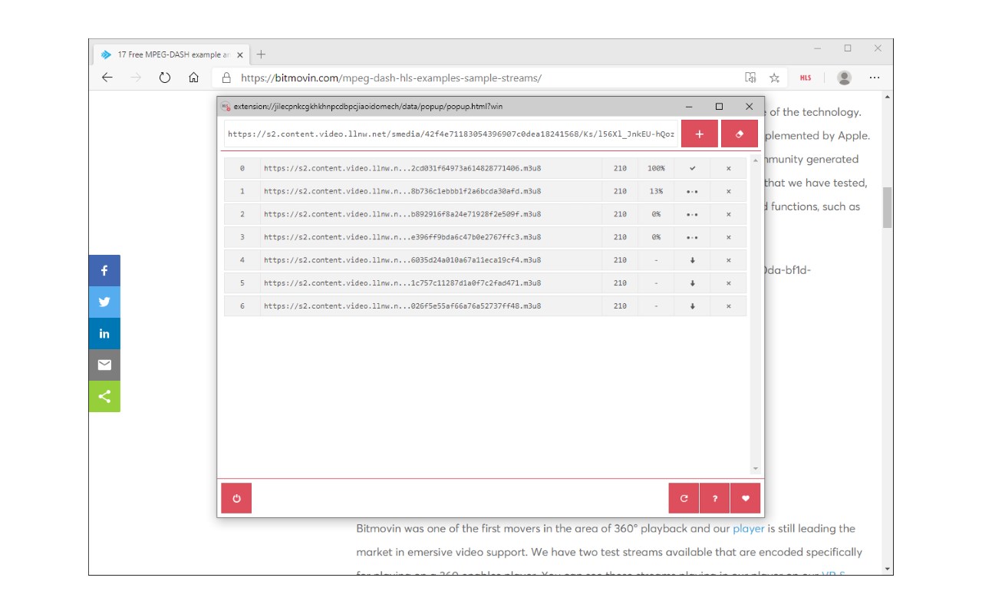Select the URL text in row 2 ending 2e509f.m3u8
The width and height of the screenshot is (982, 614).
coord(402,214)
